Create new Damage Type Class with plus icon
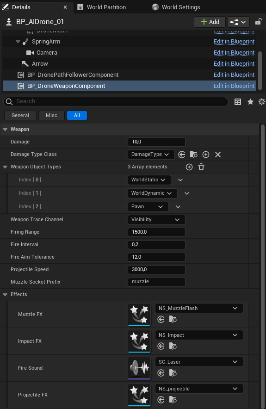The height and width of the screenshot is (409, 266). pyautogui.click(x=206, y=155)
